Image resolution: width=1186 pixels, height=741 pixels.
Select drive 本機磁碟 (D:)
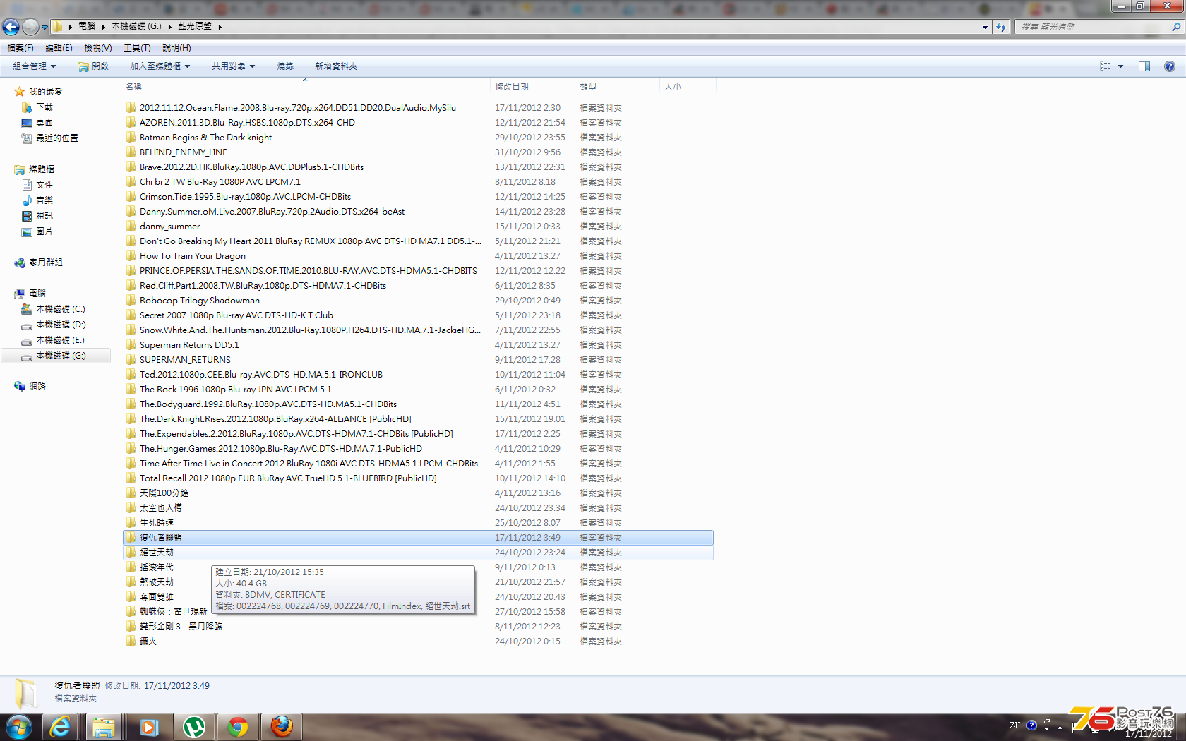(54, 325)
